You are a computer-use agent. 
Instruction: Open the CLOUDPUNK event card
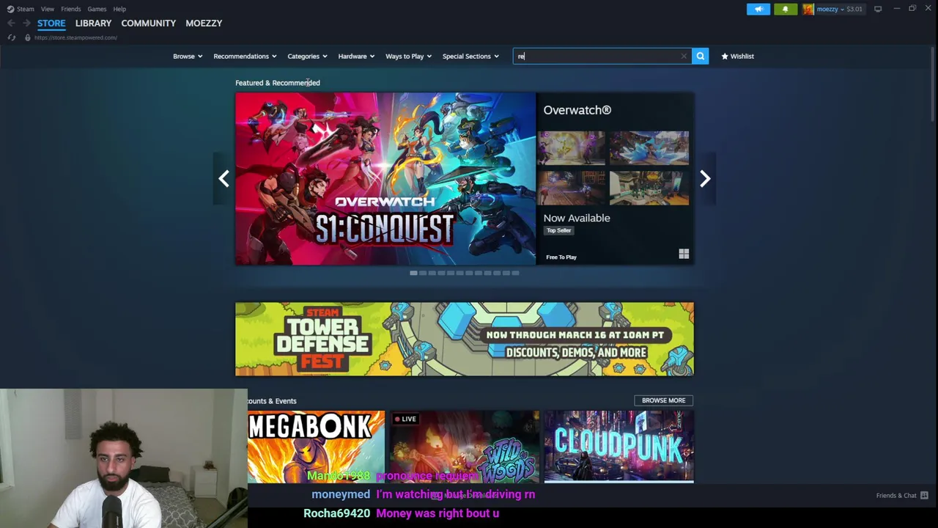[618, 446]
